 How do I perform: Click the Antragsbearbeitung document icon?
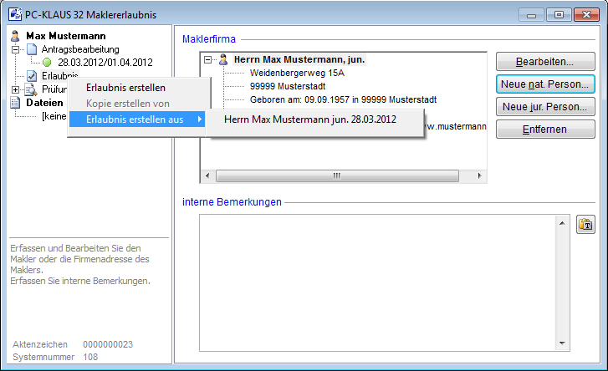coord(31,49)
